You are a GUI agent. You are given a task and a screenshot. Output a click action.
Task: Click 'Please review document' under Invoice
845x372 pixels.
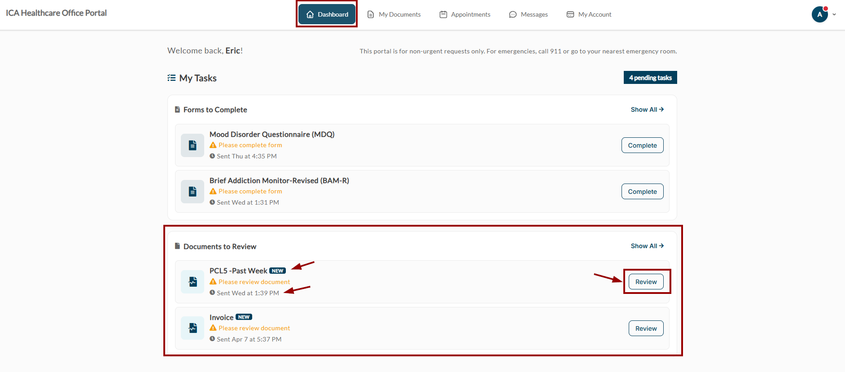(254, 328)
